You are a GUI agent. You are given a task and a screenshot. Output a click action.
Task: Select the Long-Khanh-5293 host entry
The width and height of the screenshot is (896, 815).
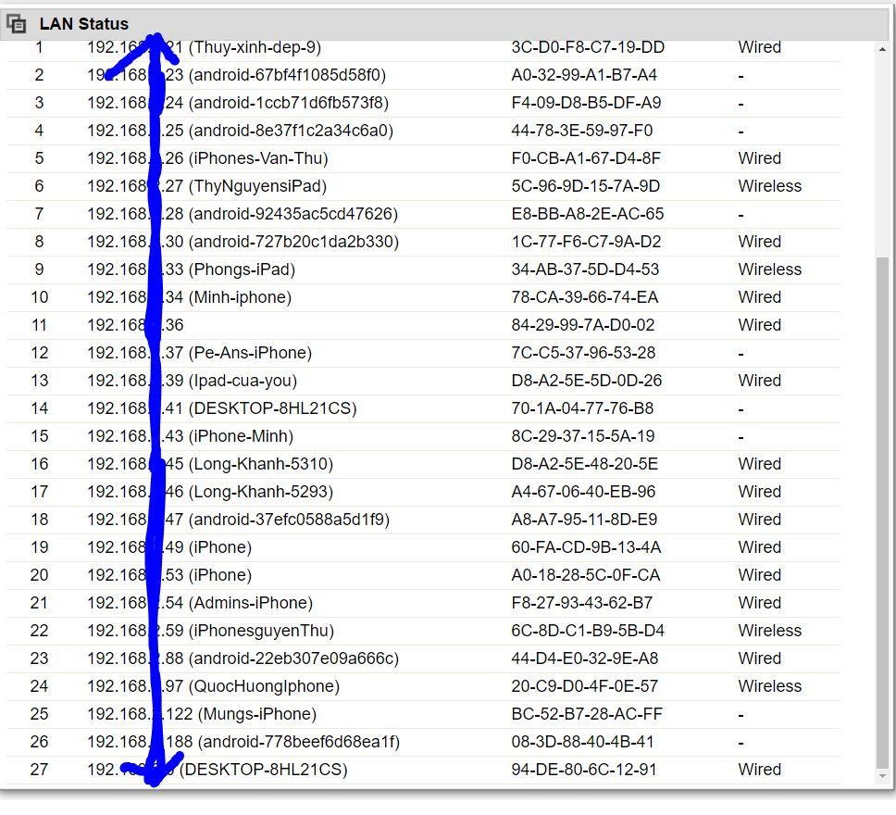click(261, 491)
